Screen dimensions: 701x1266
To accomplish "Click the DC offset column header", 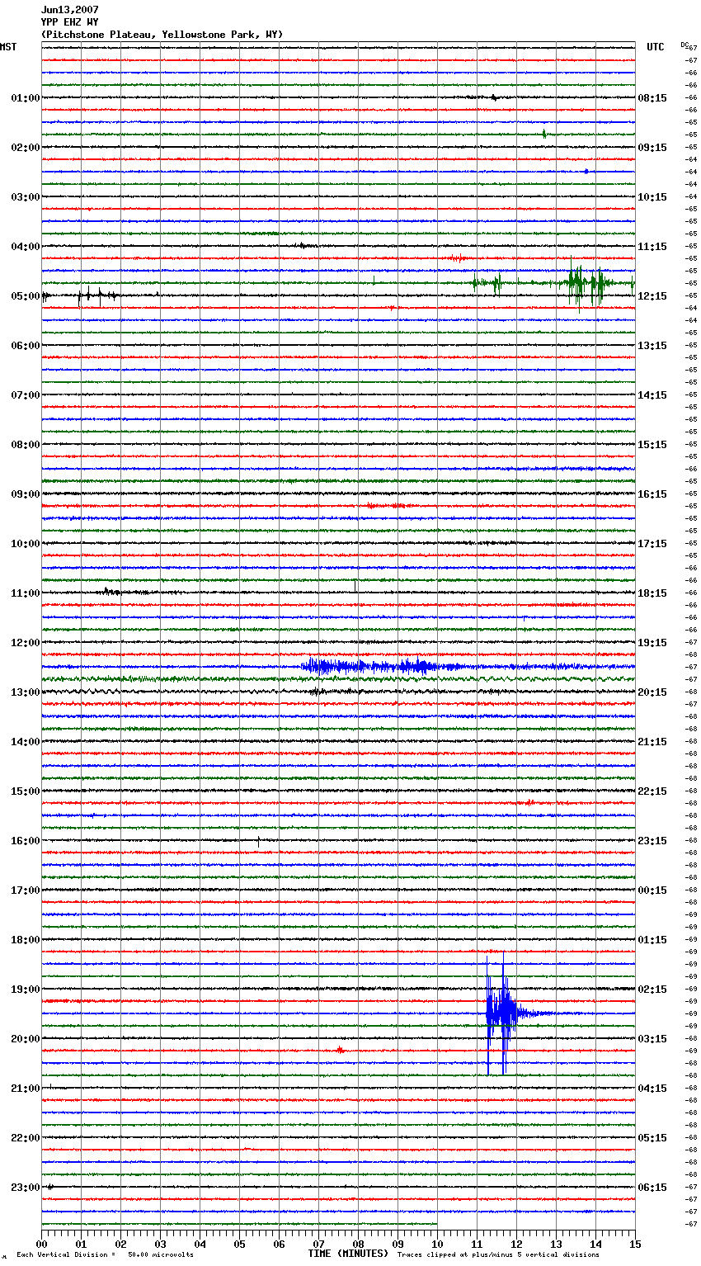I will tap(686, 45).
